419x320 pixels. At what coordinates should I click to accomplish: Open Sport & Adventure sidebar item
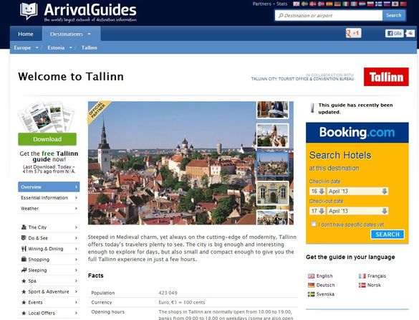[49, 291]
